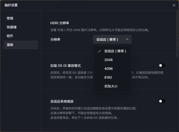Screen dimensions: 179x132
Task: Click the 旧版 D5 GI 兼容模式 title text
Action: (66, 66)
